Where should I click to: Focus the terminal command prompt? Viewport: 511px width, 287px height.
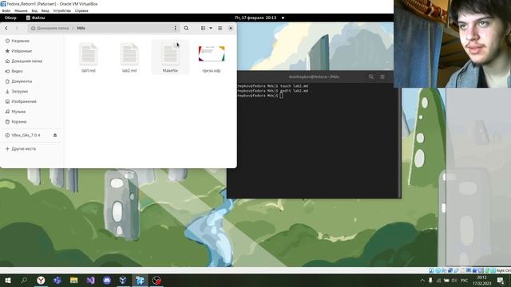[x=281, y=96]
